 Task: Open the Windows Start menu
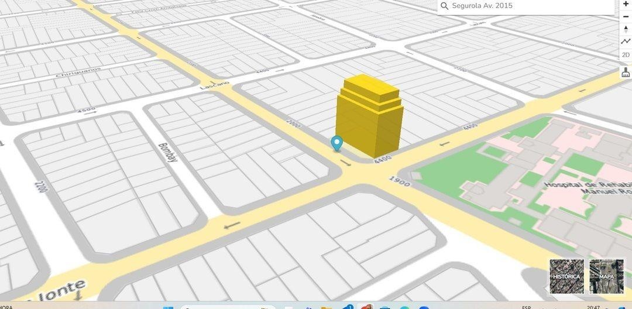click(168, 307)
